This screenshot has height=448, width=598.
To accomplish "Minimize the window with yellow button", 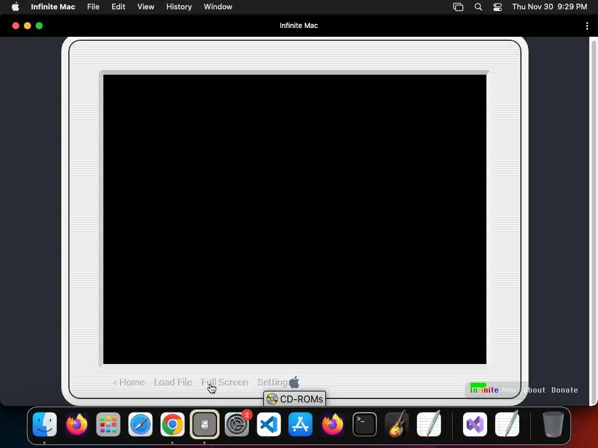I will pos(27,26).
